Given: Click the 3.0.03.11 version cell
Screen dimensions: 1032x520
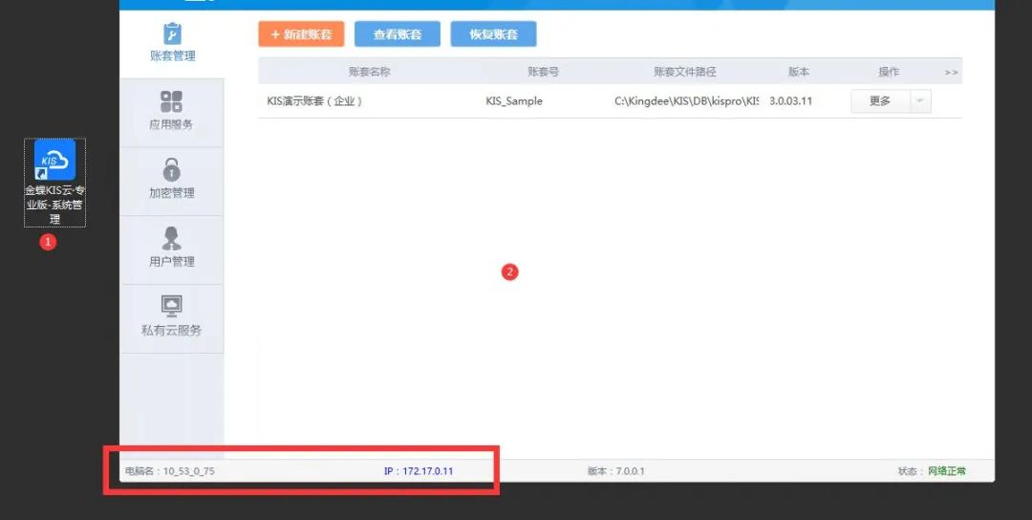Looking at the screenshot, I should 790,101.
